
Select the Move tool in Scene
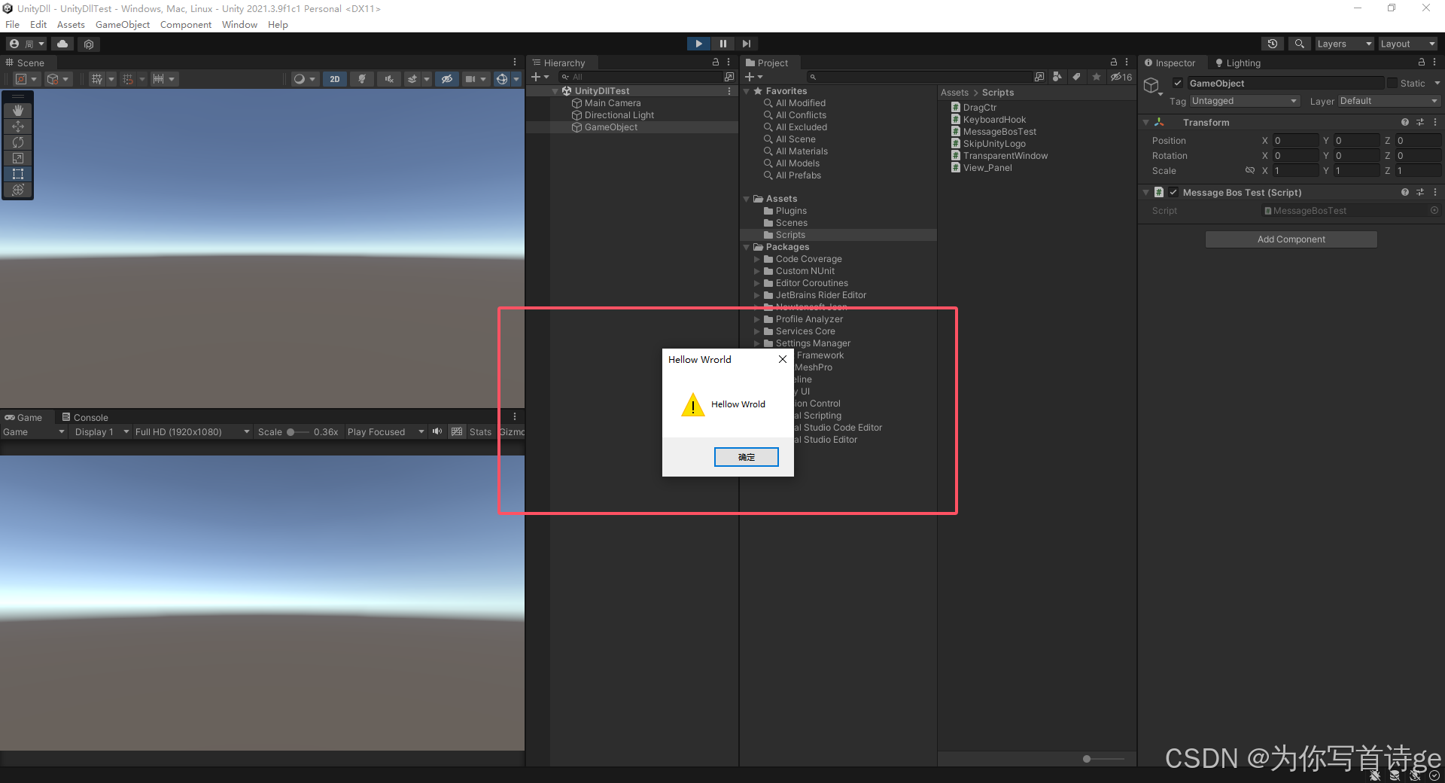[18, 126]
